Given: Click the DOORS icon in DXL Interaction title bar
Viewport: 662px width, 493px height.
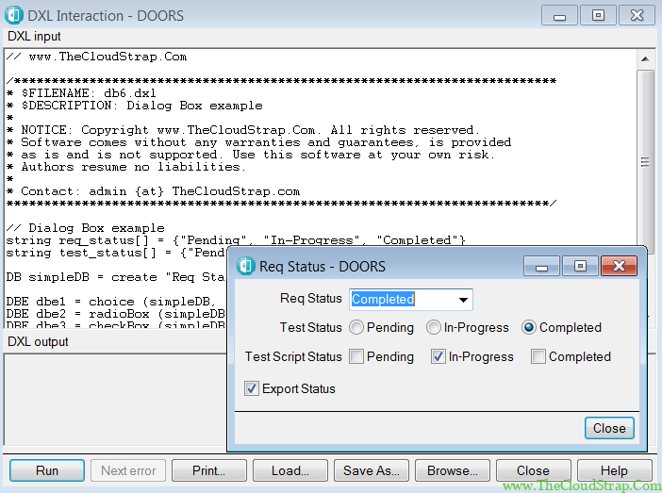Looking at the screenshot, I should [14, 15].
